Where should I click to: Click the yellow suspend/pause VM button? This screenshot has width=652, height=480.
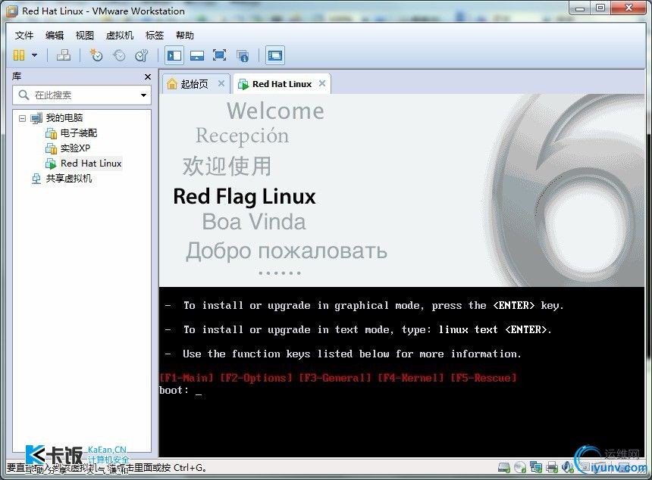click(x=19, y=55)
